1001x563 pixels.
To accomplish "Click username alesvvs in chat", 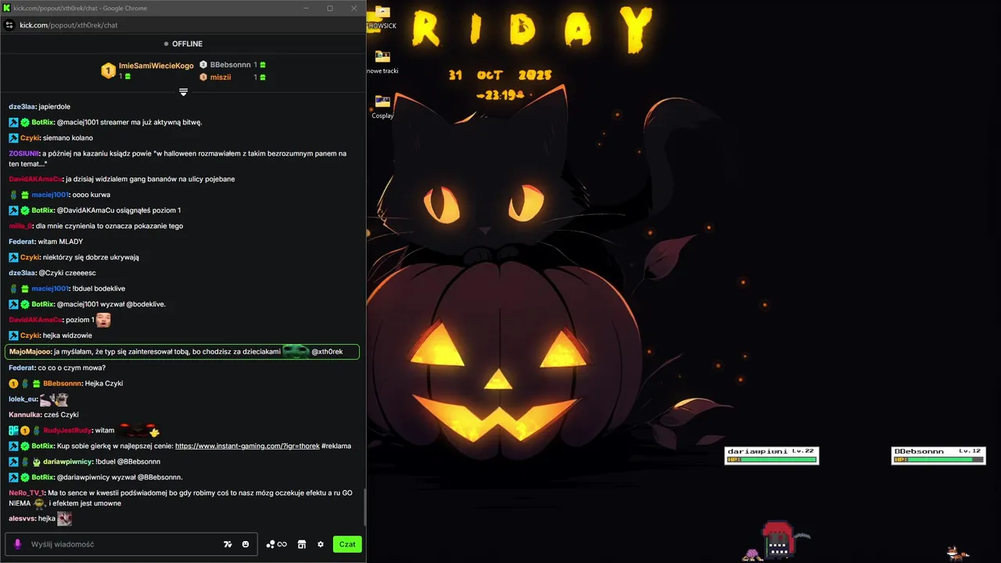I will 23,518.
